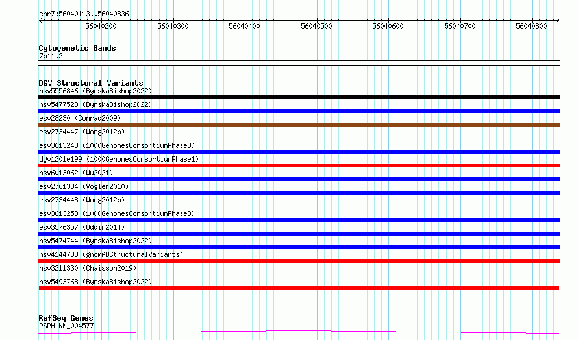The height and width of the screenshot is (340, 578).
Task: Open variant esv2734448 (Wong2012b) label
Action: coord(82,200)
